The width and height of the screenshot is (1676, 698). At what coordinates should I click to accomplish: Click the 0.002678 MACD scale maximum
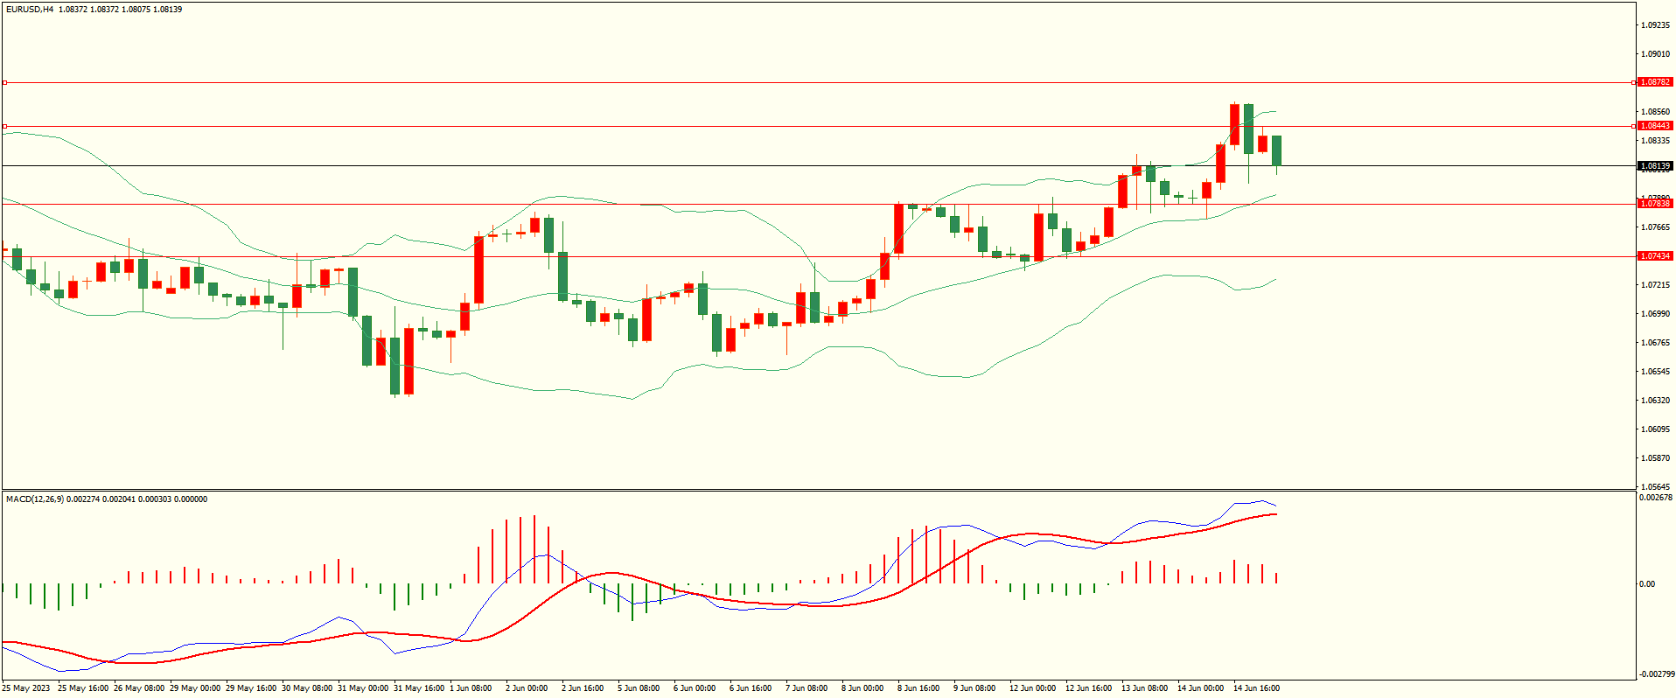tap(1654, 498)
